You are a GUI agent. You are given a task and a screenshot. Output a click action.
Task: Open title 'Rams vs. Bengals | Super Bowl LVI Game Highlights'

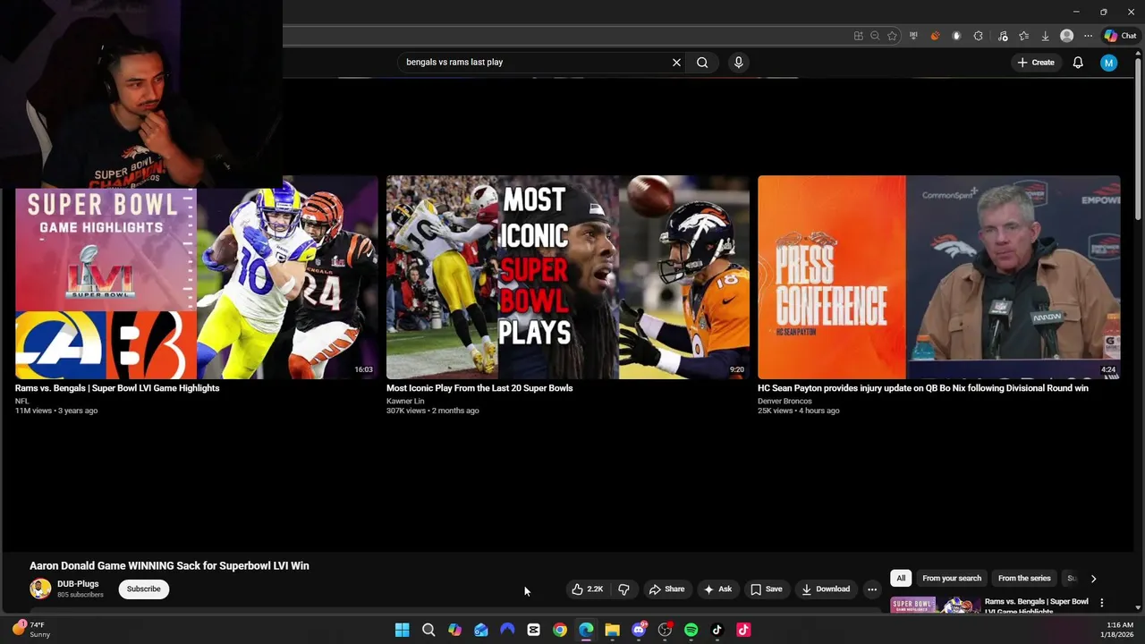(x=117, y=388)
